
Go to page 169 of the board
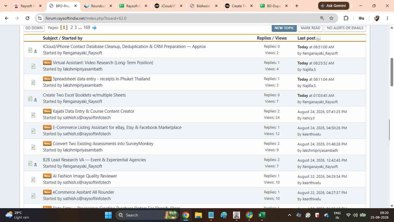(x=87, y=28)
